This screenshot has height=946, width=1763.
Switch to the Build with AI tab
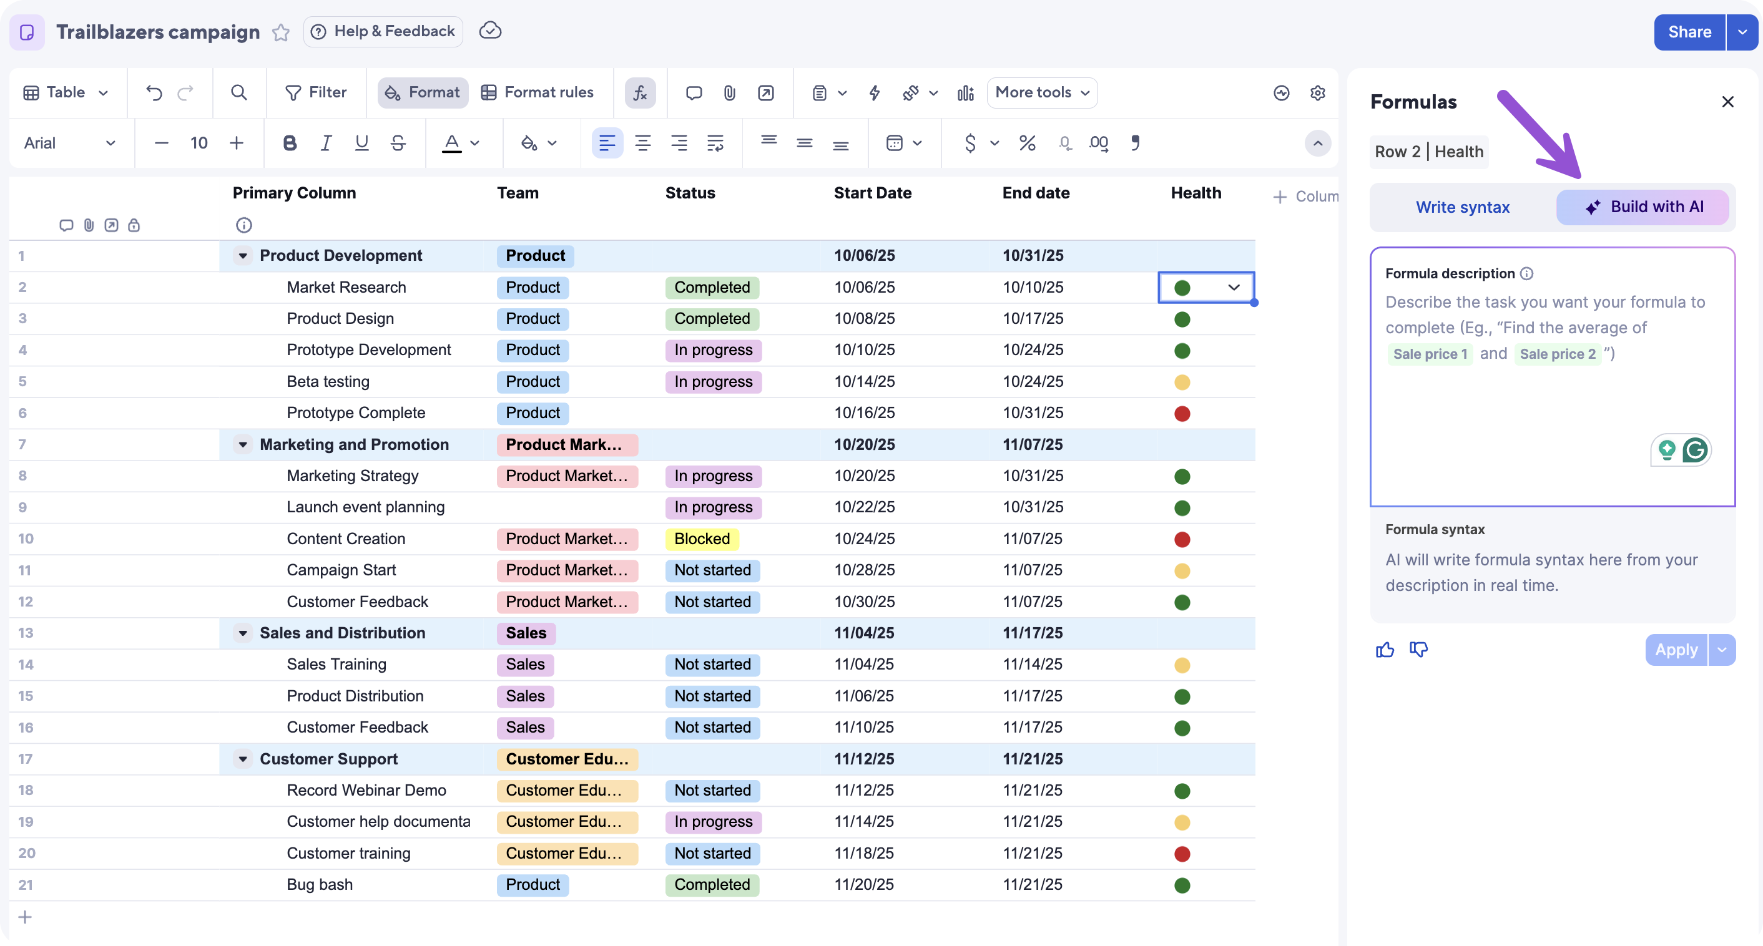coord(1643,207)
